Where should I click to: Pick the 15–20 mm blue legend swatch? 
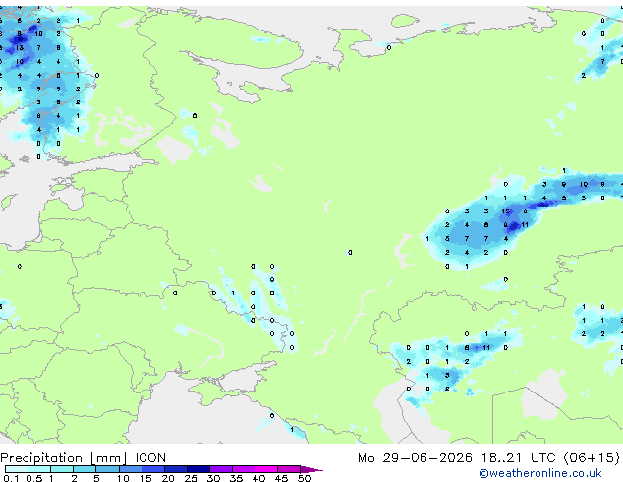coord(153,469)
